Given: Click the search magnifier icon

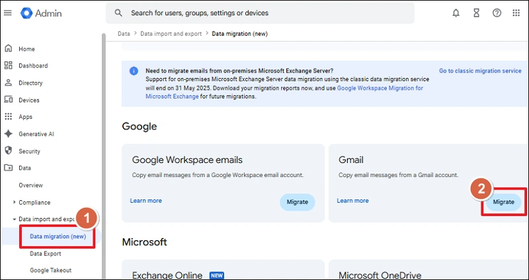Looking at the screenshot, I should click(x=118, y=13).
